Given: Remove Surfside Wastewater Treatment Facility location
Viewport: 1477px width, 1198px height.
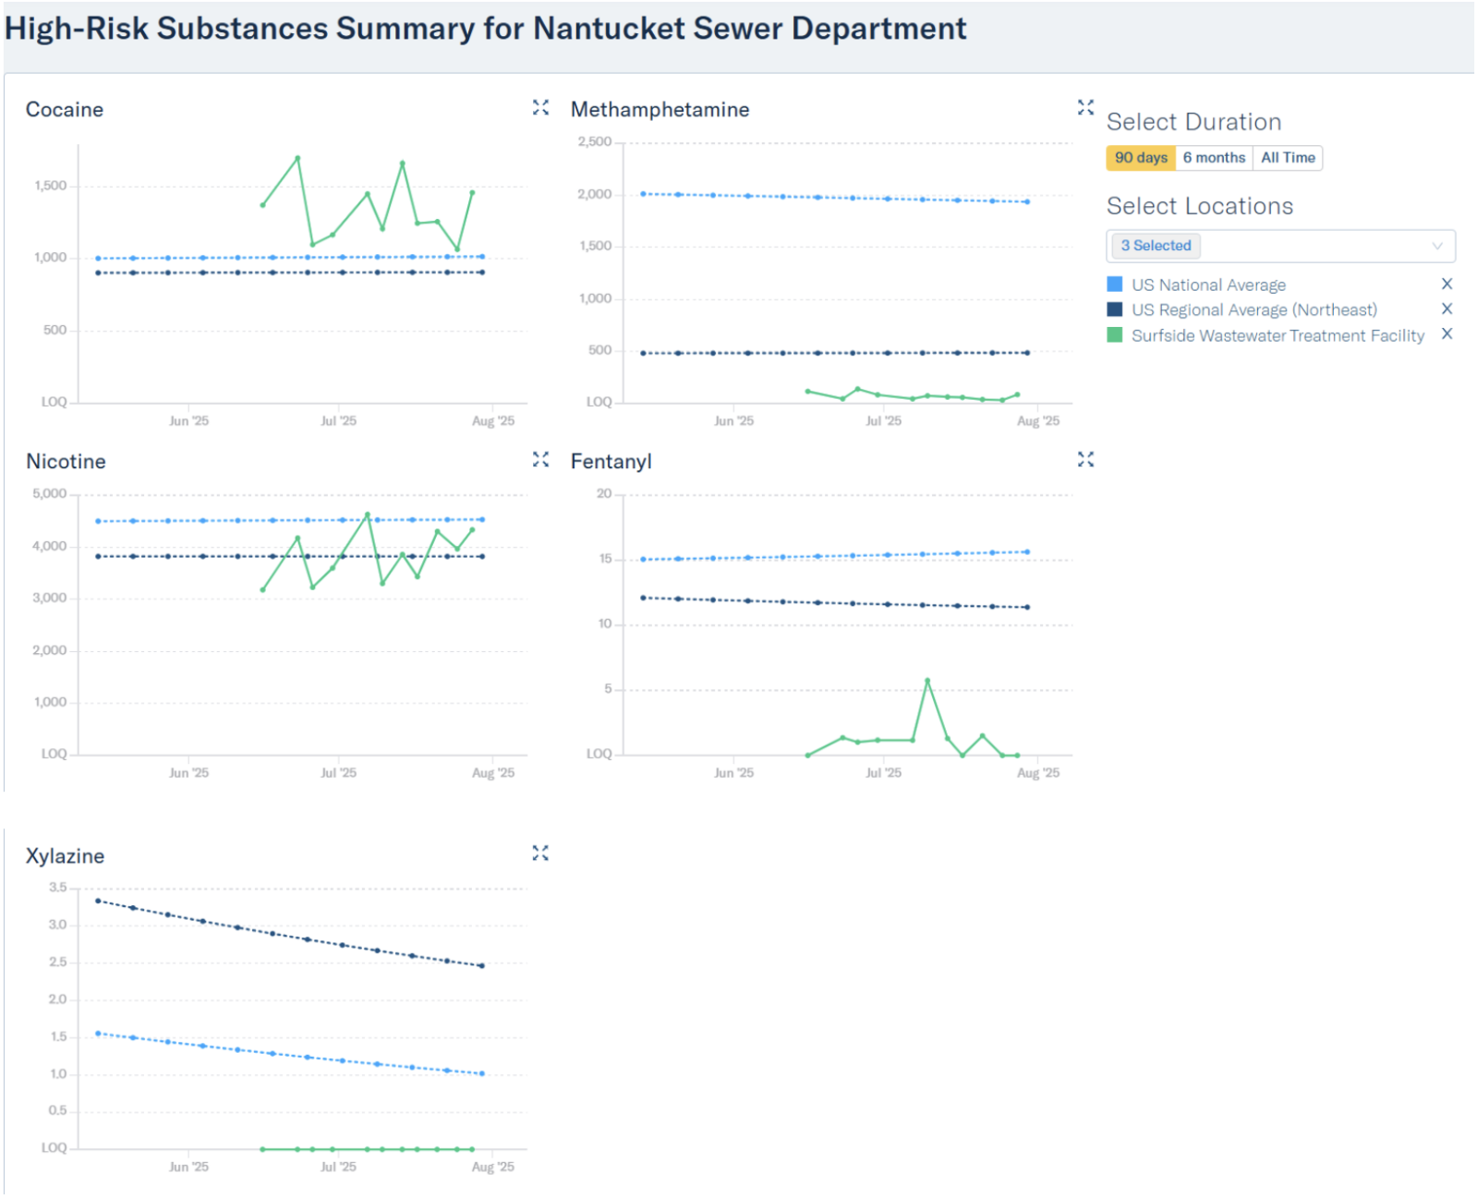Looking at the screenshot, I should [x=1447, y=334].
